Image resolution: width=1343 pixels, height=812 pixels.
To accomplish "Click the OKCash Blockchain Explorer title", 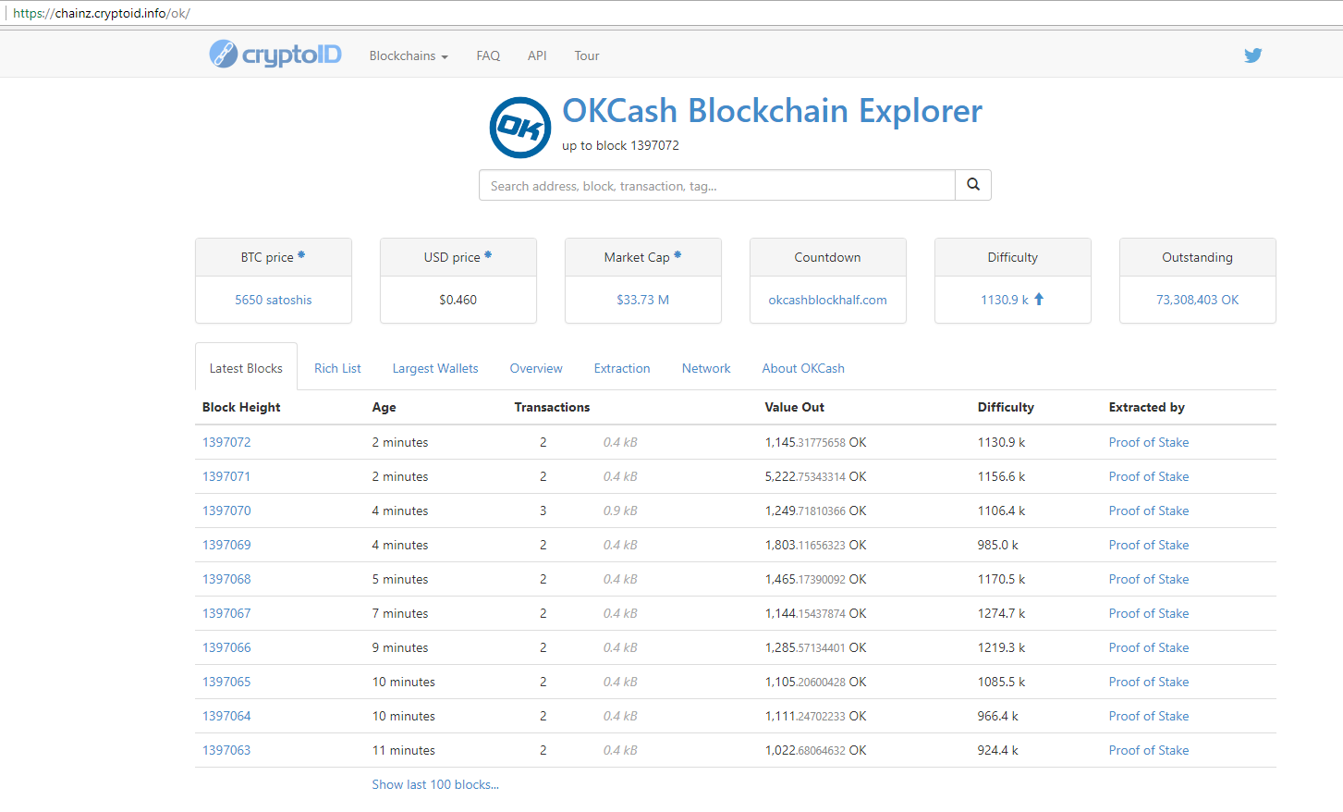I will point(772,111).
